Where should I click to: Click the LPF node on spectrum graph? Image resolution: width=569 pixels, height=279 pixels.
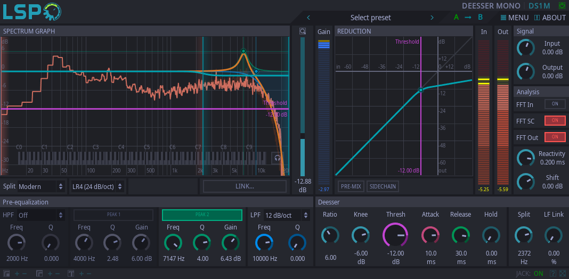pyautogui.click(x=256, y=71)
